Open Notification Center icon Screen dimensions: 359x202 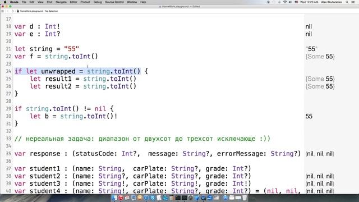coord(353,2)
